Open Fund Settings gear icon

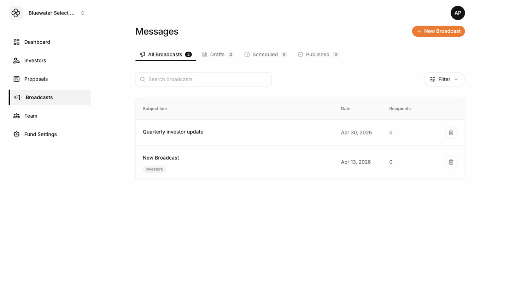(x=17, y=134)
